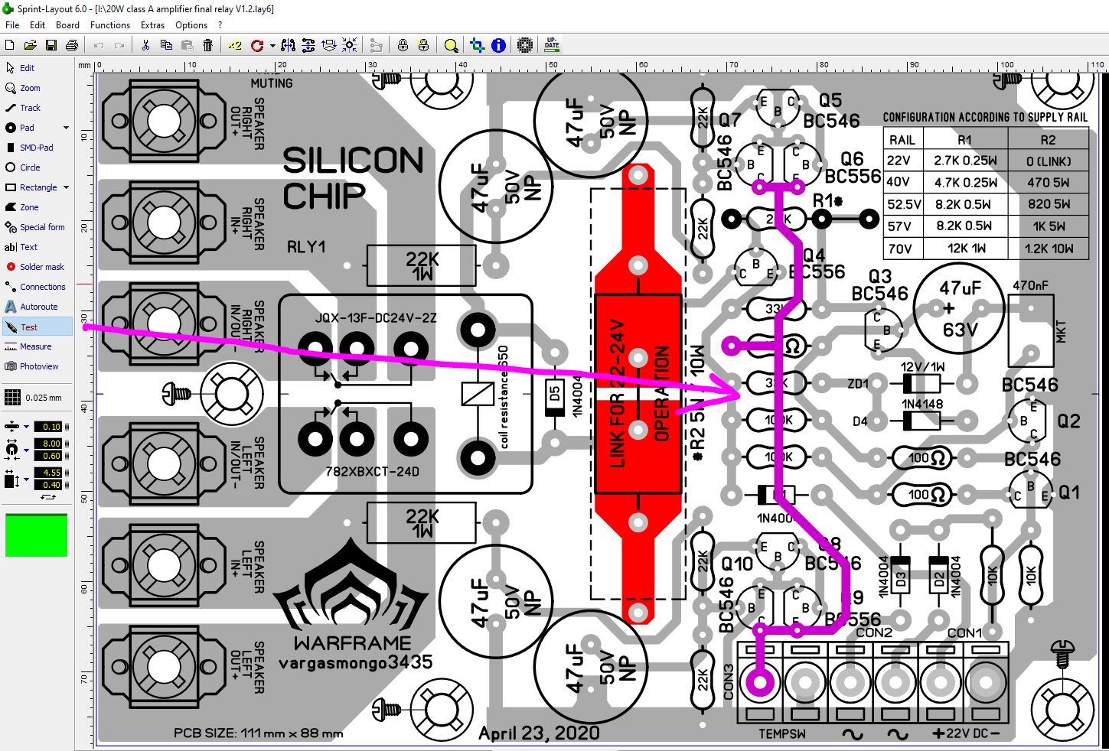
Task: Show project info with blue i icon
Action: coord(498,45)
